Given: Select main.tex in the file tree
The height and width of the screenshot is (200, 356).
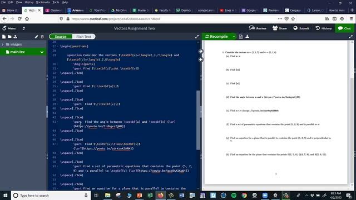Looking at the screenshot, I should pos(17,52).
